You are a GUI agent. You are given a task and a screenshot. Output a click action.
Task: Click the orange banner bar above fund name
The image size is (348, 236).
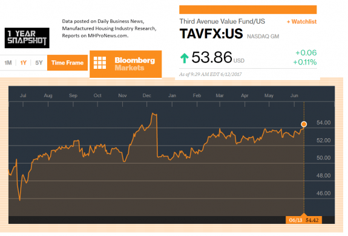248,10
